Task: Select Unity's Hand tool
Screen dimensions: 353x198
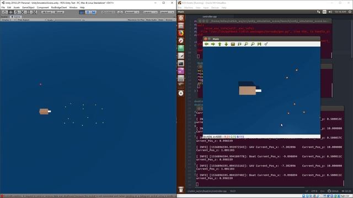Action: point(5,12)
